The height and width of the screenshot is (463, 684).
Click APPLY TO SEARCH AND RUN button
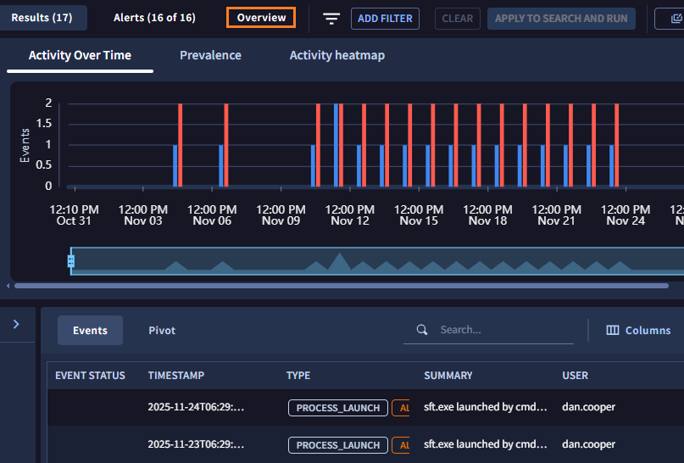[561, 19]
